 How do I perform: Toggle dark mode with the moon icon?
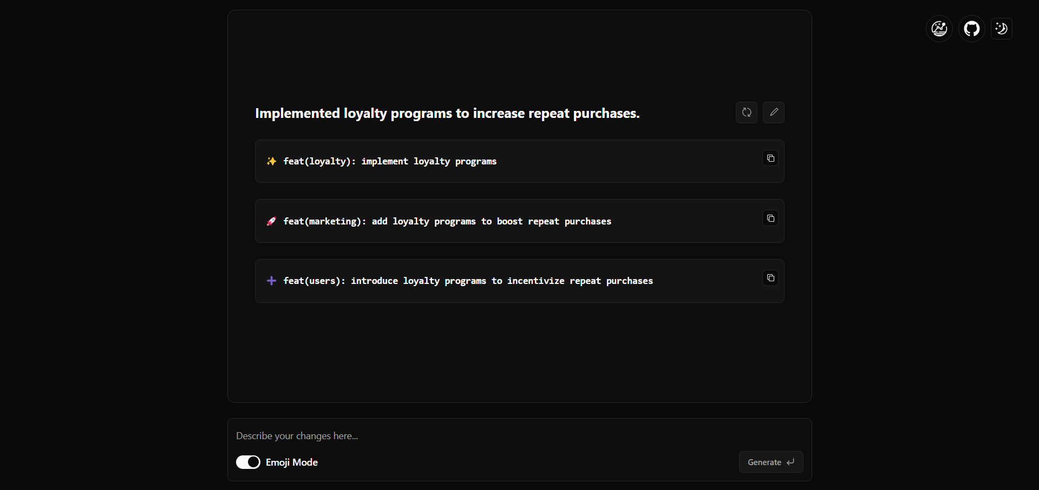[1001, 29]
